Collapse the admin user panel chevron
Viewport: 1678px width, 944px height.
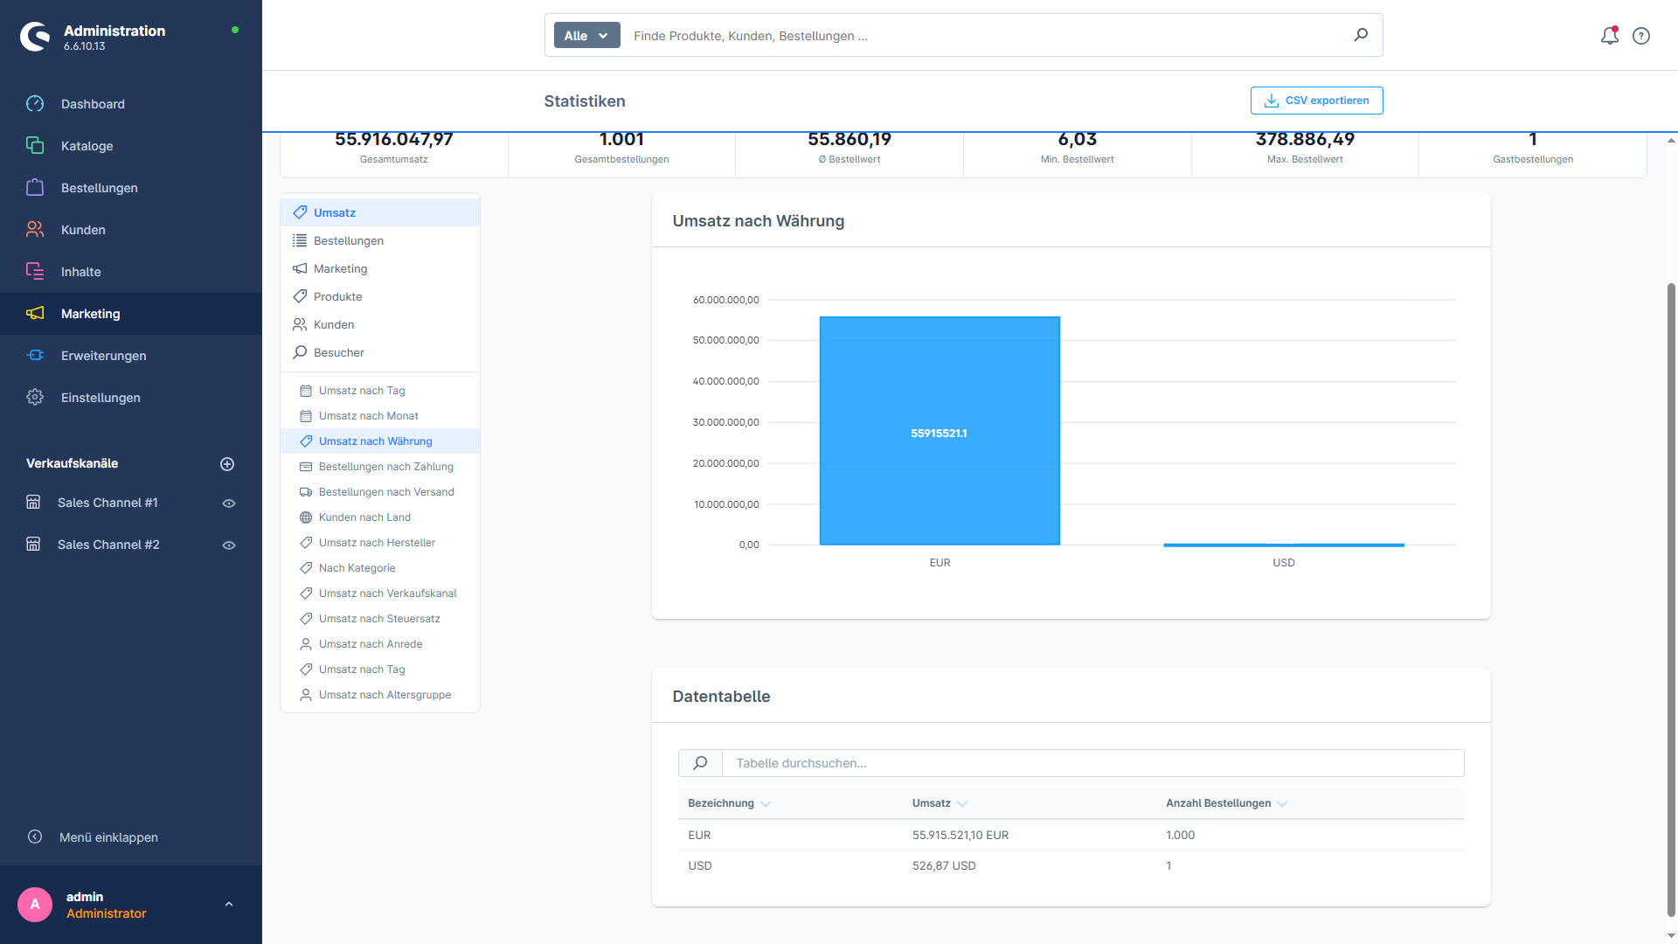229,904
